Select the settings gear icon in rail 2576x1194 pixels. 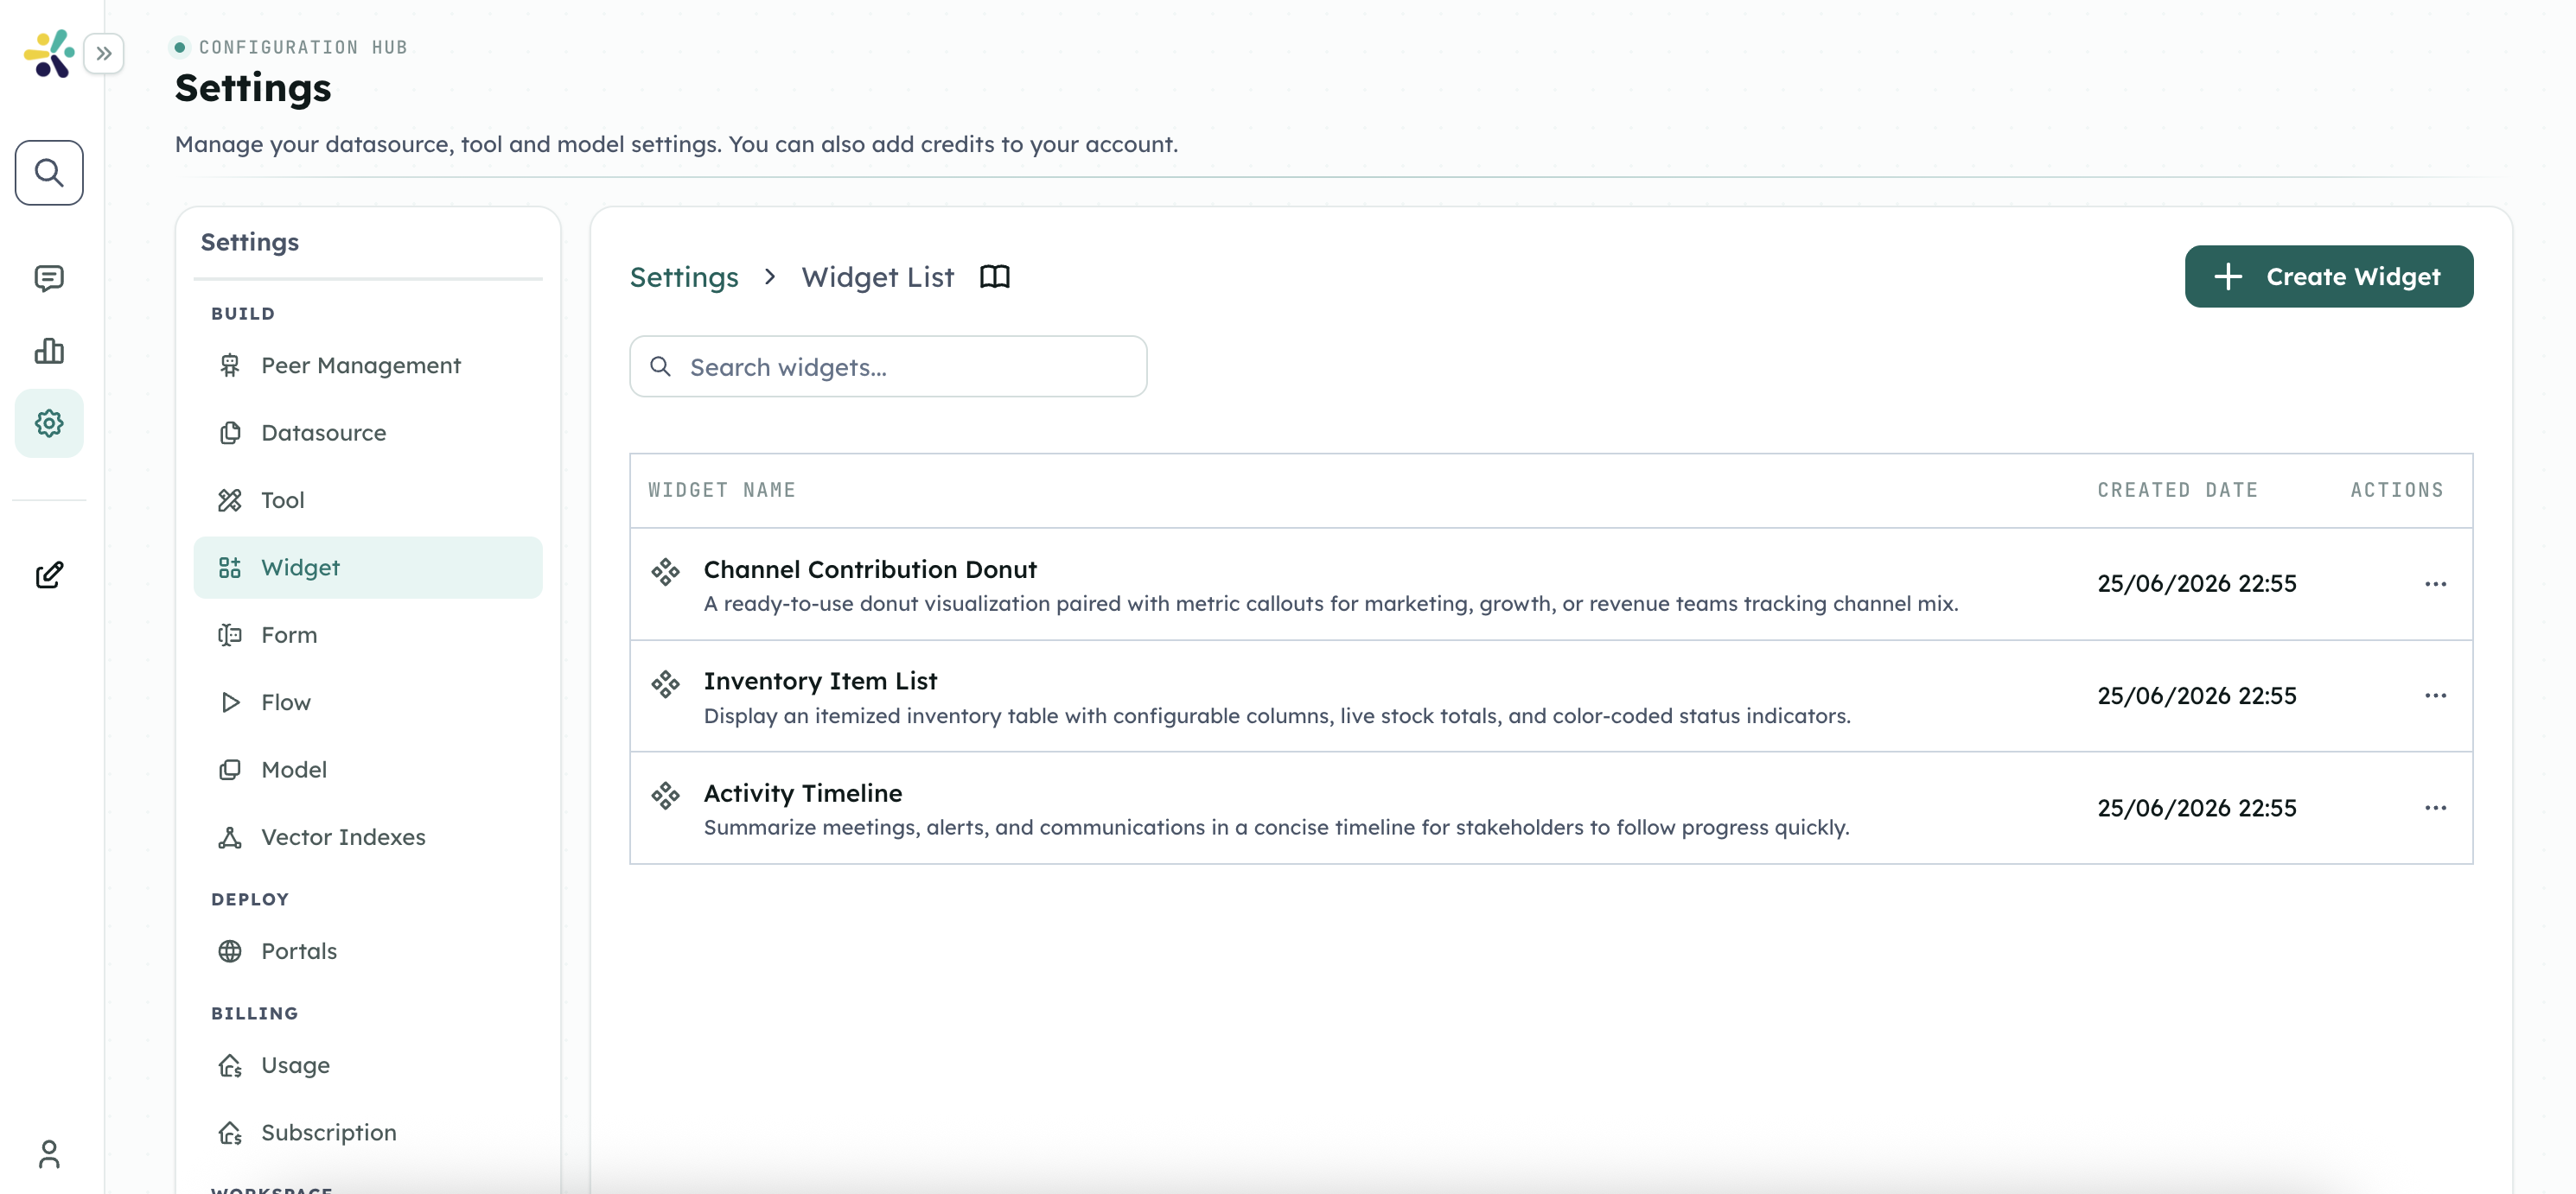coord(49,423)
